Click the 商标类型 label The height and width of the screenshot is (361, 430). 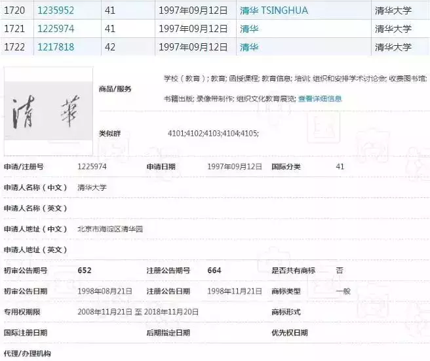point(286,291)
